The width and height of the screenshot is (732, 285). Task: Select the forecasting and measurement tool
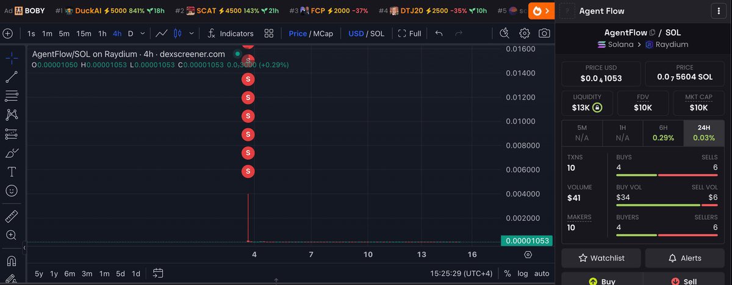[11, 134]
